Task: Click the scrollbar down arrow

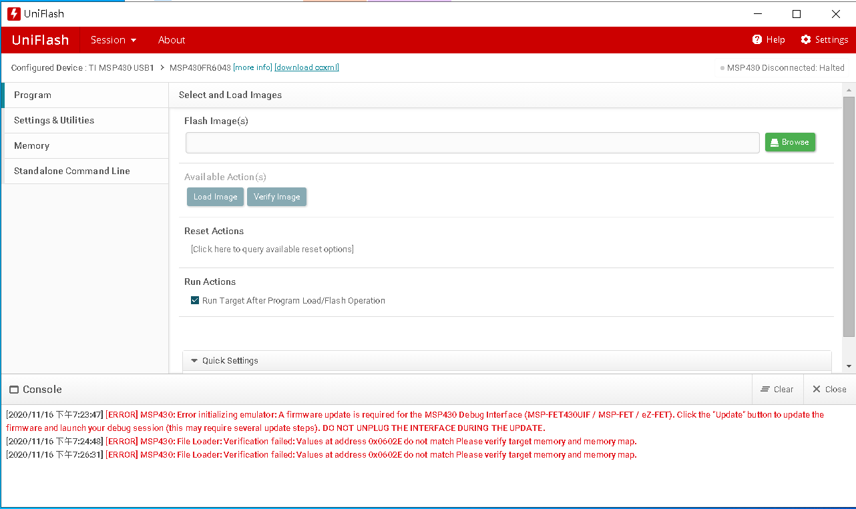Action: pyautogui.click(x=849, y=366)
